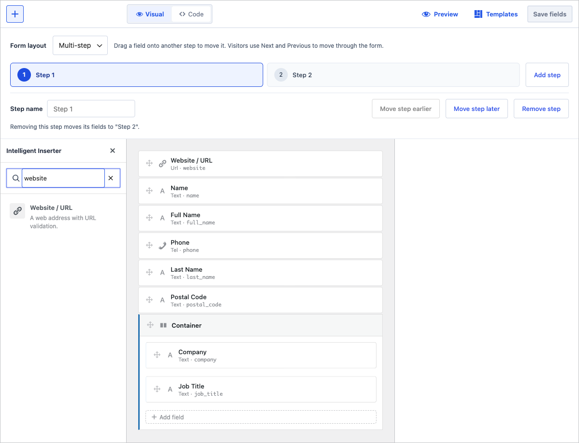Screen dimensions: 579x443
Task: Click drag handle of Last Name field
Action: 149,272
